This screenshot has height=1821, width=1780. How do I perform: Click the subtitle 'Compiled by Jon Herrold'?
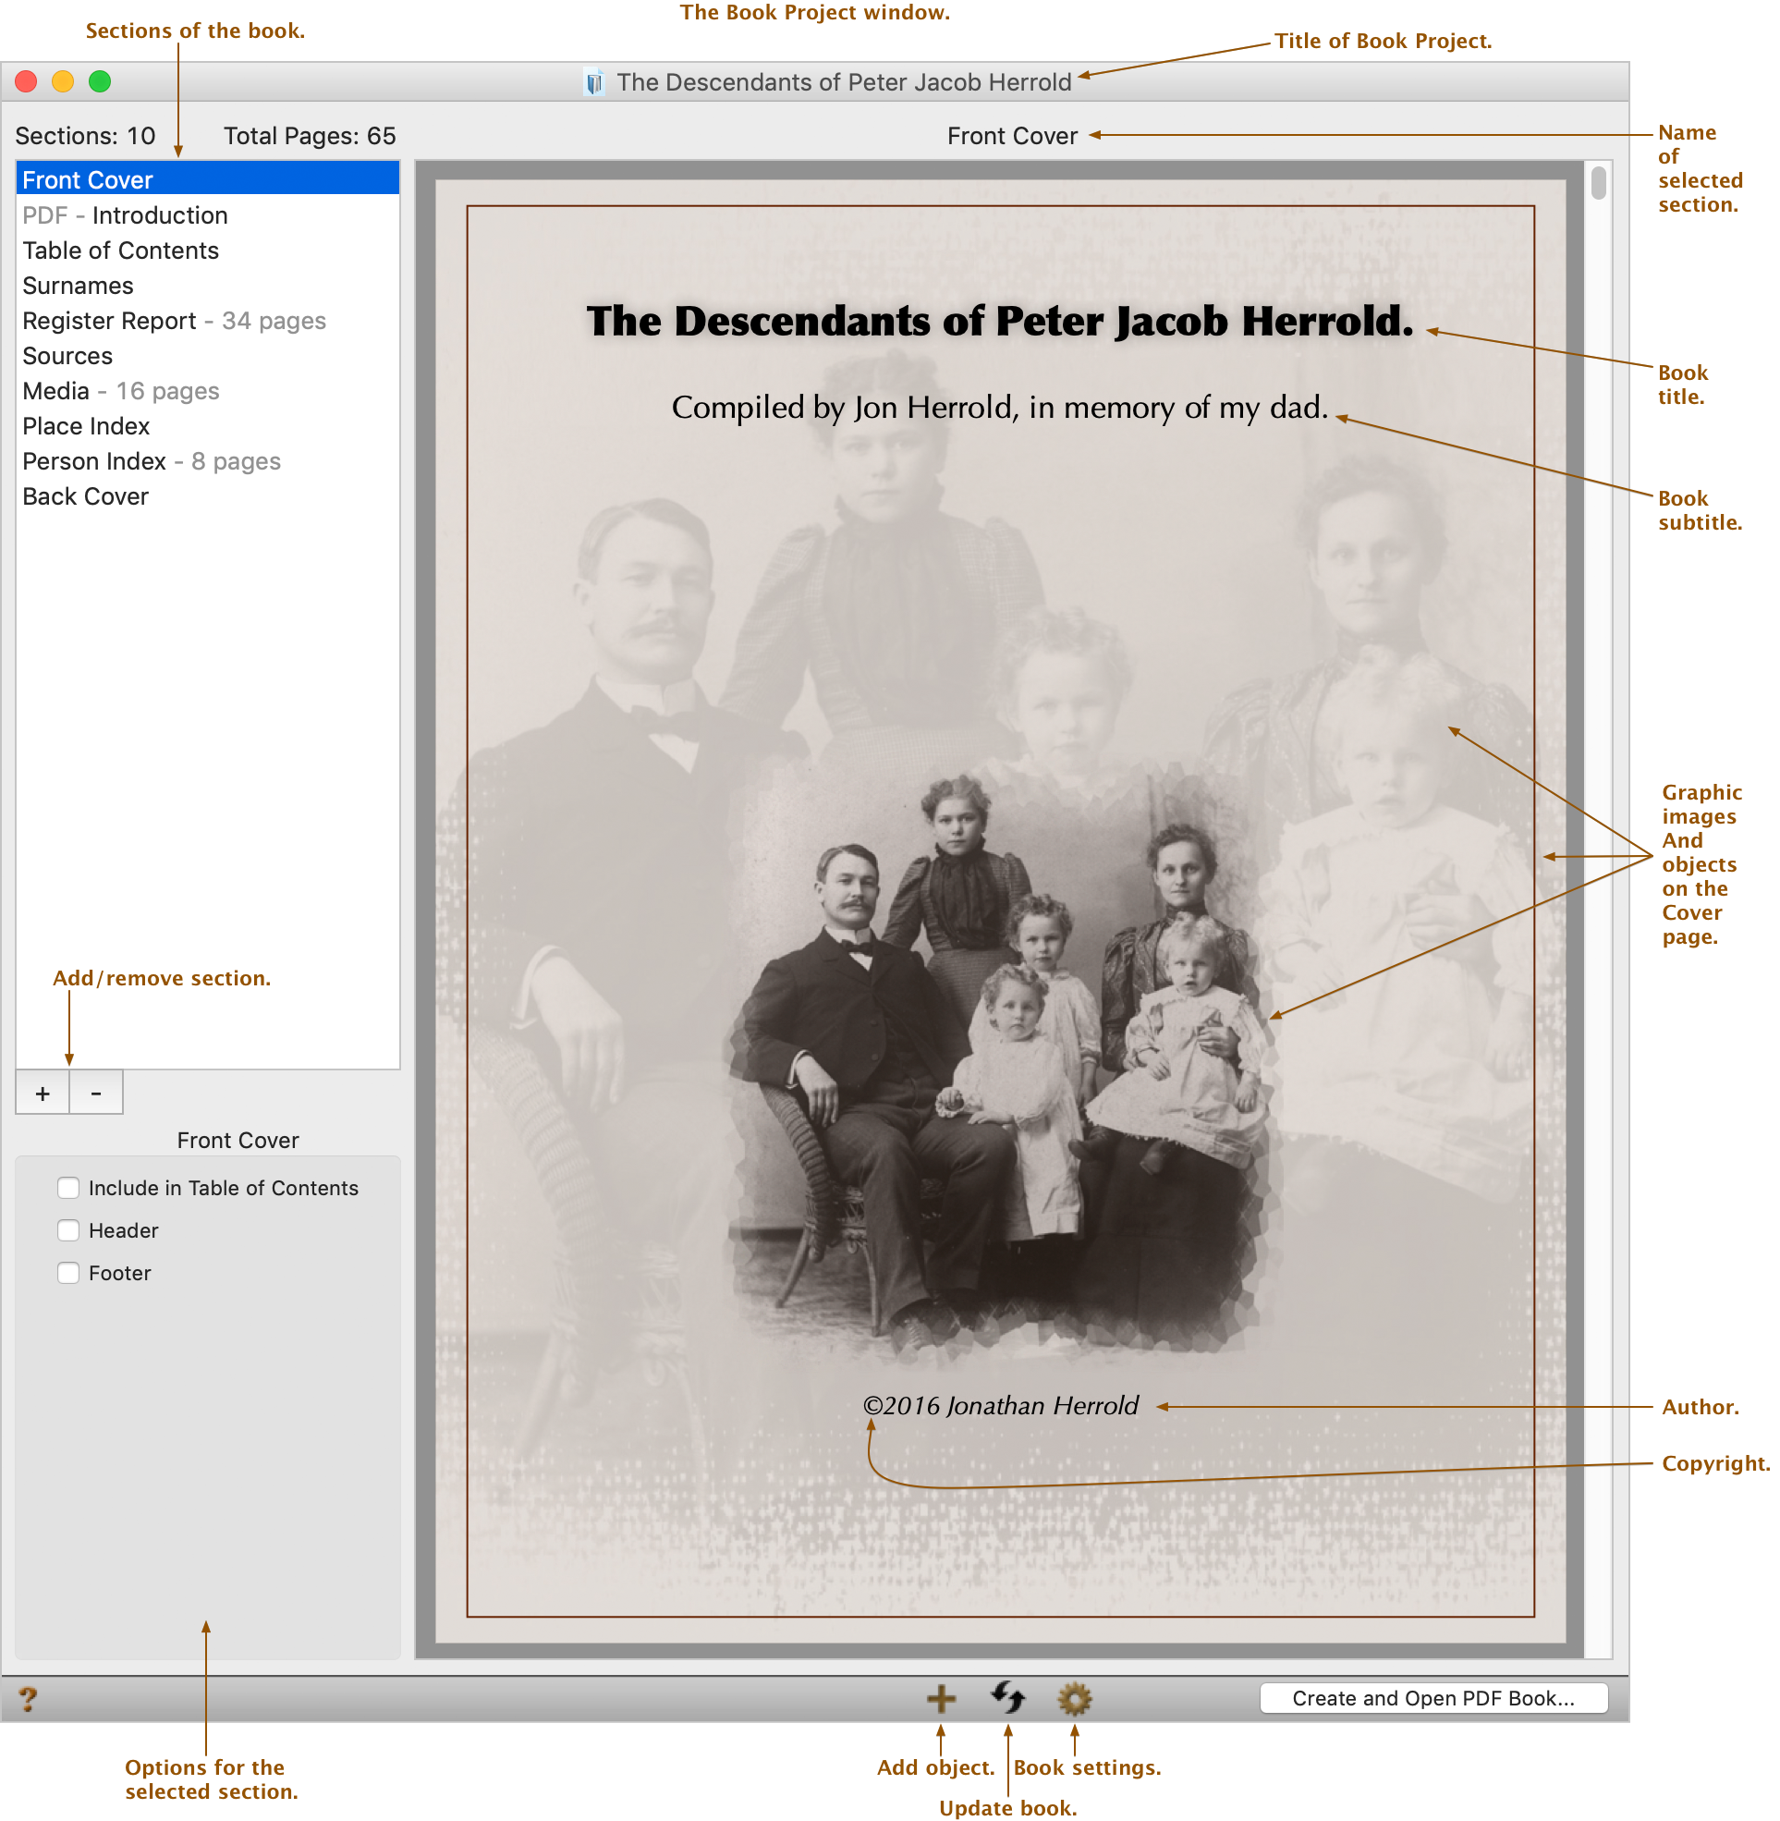point(999,408)
